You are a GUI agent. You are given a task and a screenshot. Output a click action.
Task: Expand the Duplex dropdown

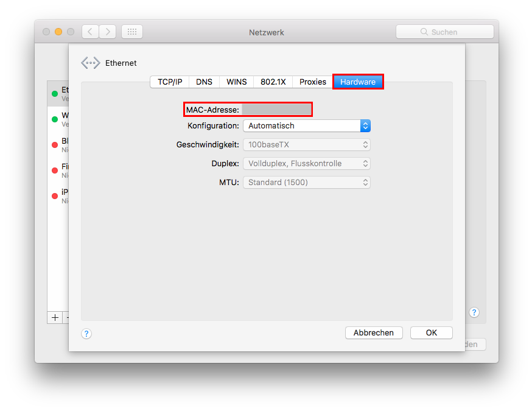tap(306, 164)
